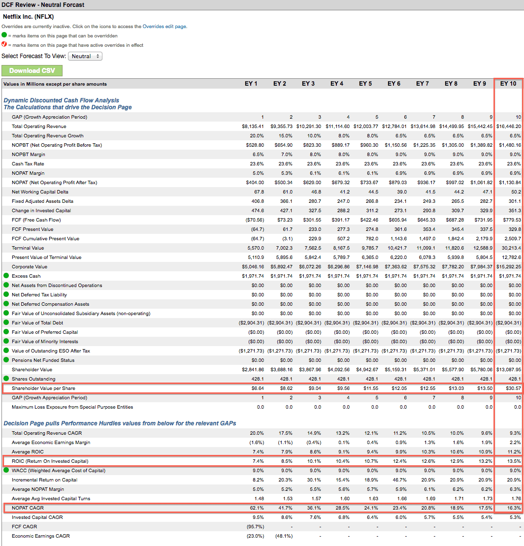Click the EY 3 column header
524x546 pixels.
(x=308, y=84)
